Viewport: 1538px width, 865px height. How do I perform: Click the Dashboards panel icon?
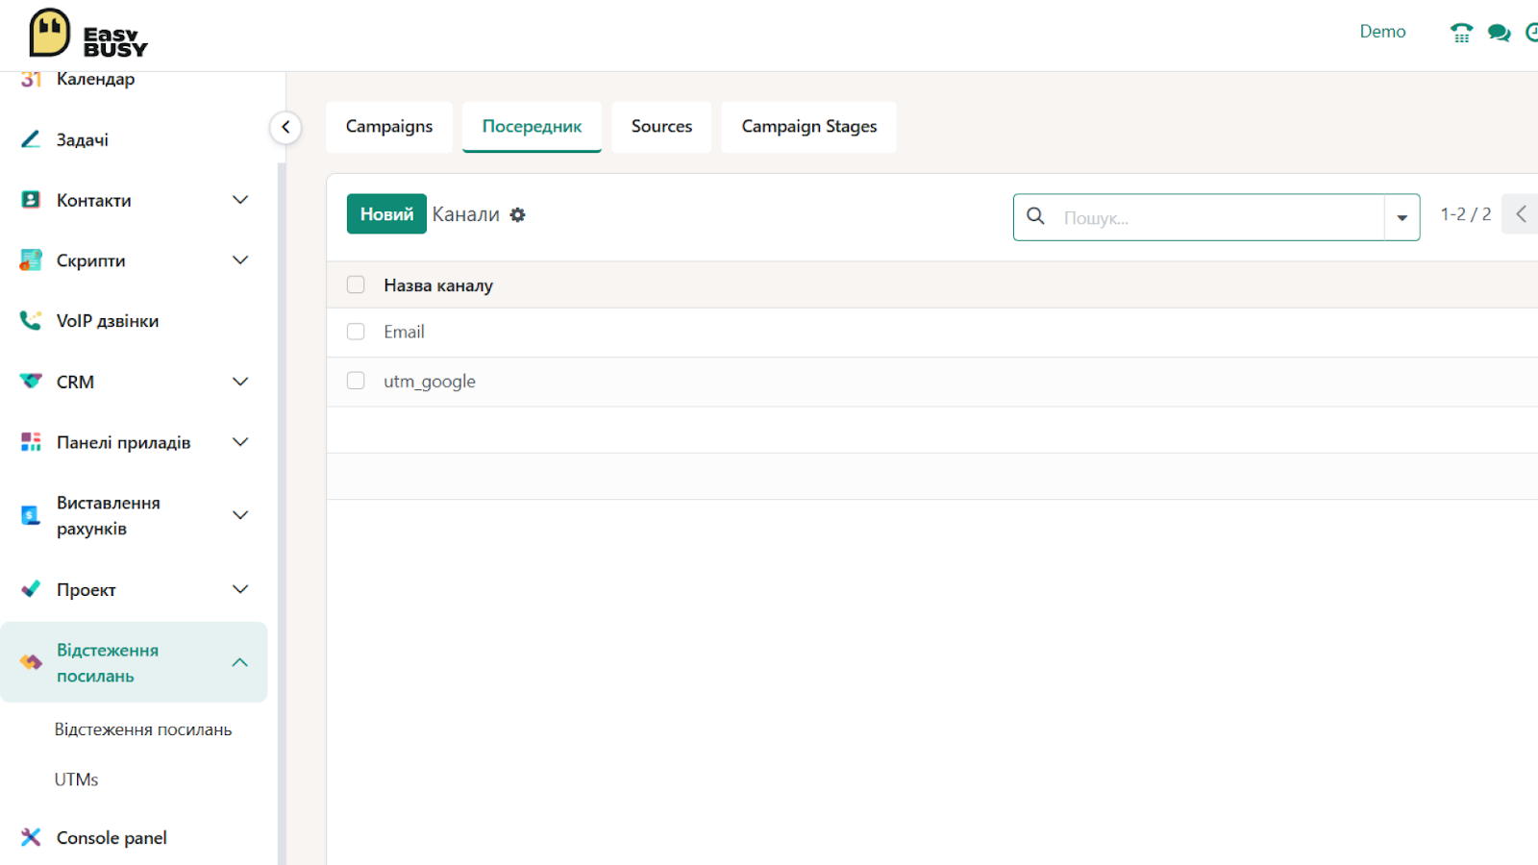coord(31,442)
